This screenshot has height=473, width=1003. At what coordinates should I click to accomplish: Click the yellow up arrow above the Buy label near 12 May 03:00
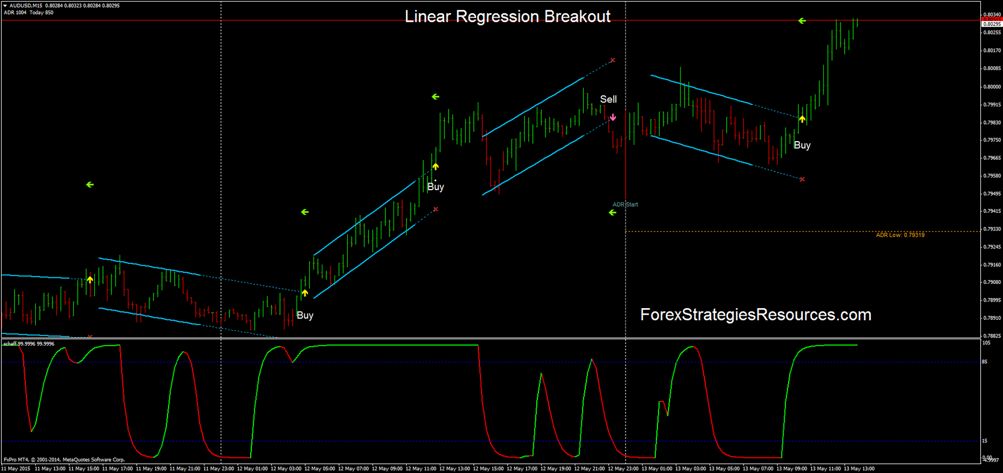305,293
